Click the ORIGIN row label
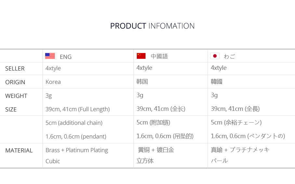The height and width of the screenshot is (184, 295). tap(15, 82)
